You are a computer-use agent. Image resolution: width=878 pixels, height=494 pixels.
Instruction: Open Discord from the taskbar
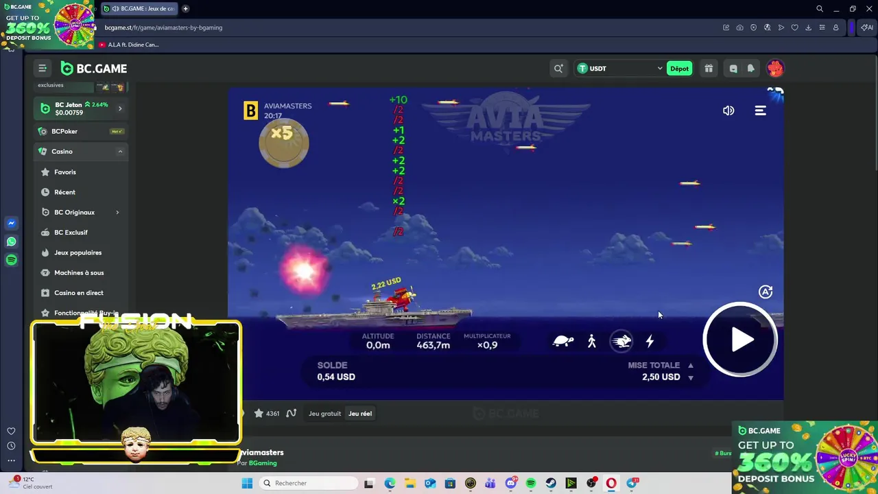(510, 483)
